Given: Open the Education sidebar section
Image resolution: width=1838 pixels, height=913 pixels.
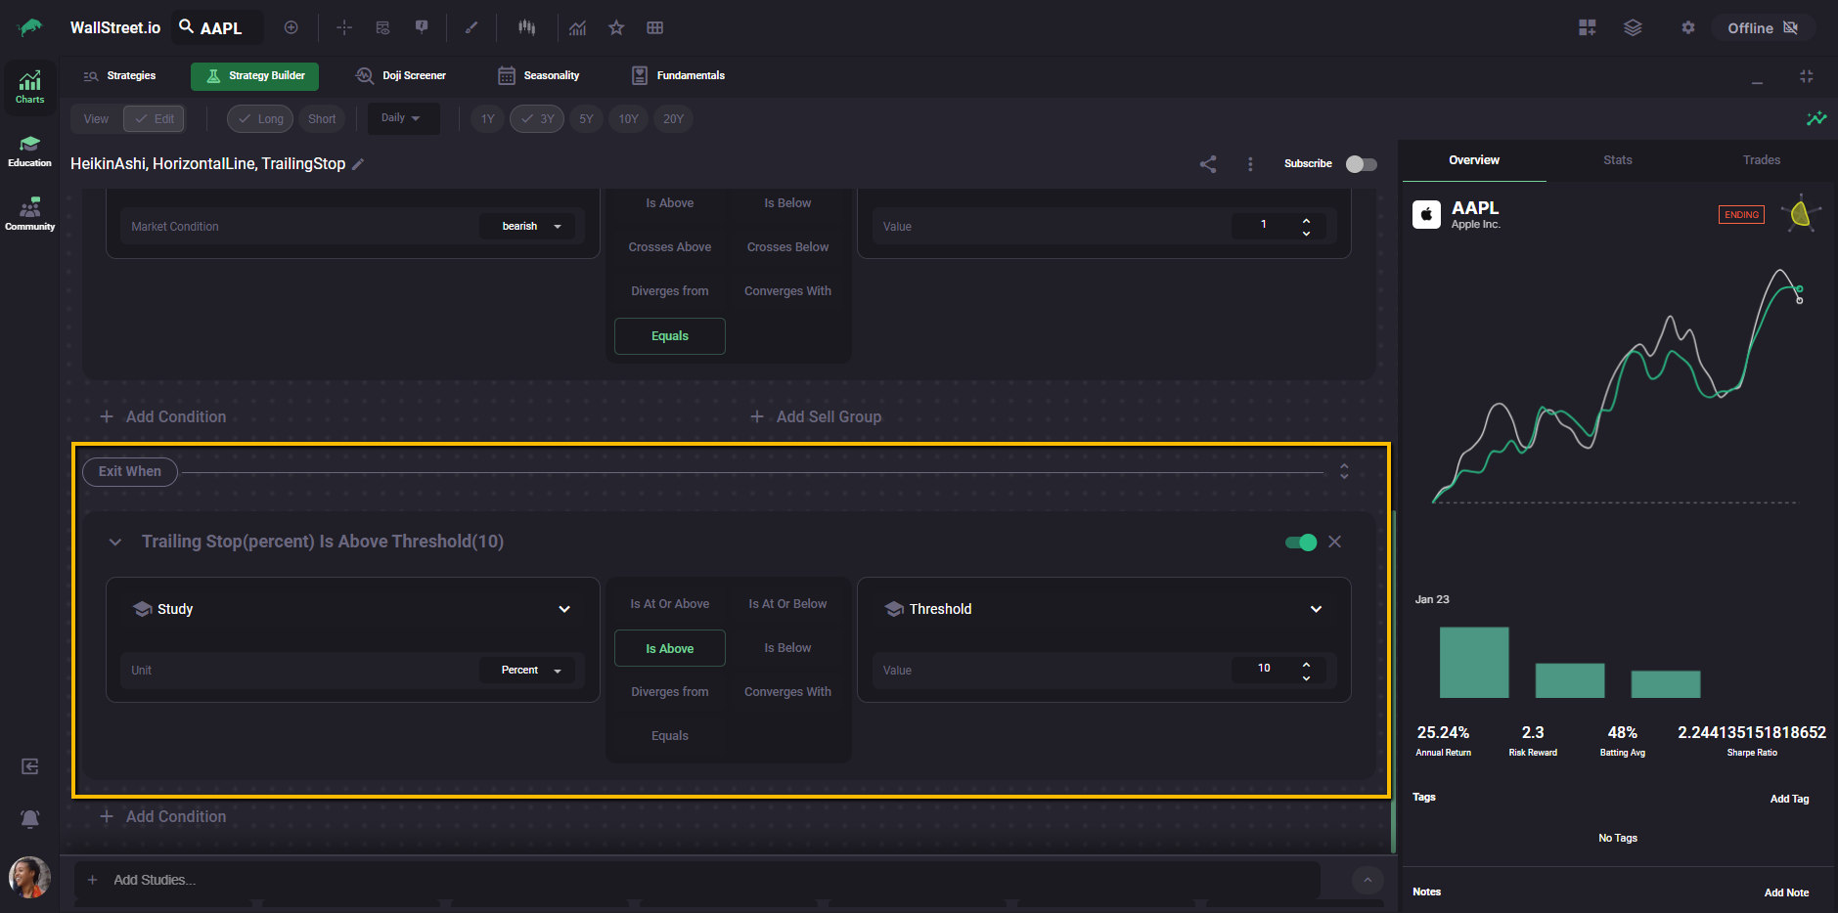Looking at the screenshot, I should click(x=29, y=152).
